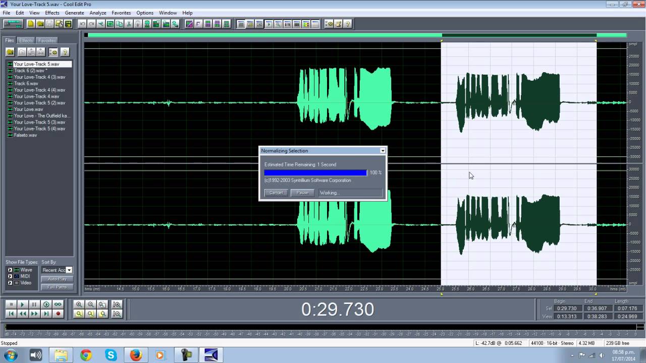Viewport: 646px width, 363px height.
Task: Switch to multitrack view toggle icon
Action: (x=13, y=24)
